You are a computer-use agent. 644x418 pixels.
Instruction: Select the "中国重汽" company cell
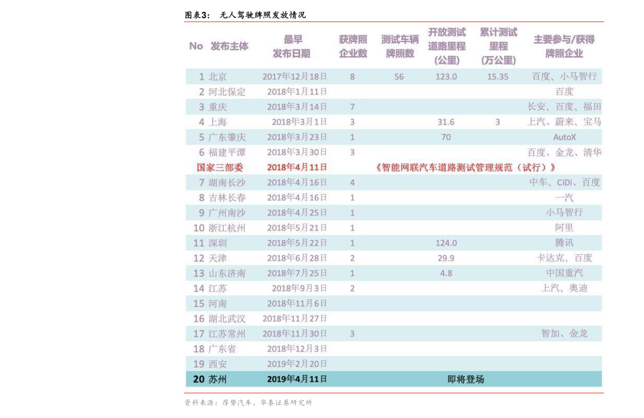click(564, 273)
